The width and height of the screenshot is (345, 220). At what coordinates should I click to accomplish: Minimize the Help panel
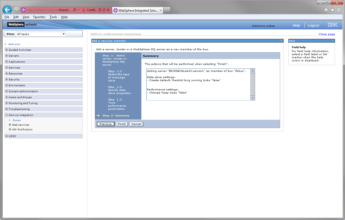coord(333,41)
